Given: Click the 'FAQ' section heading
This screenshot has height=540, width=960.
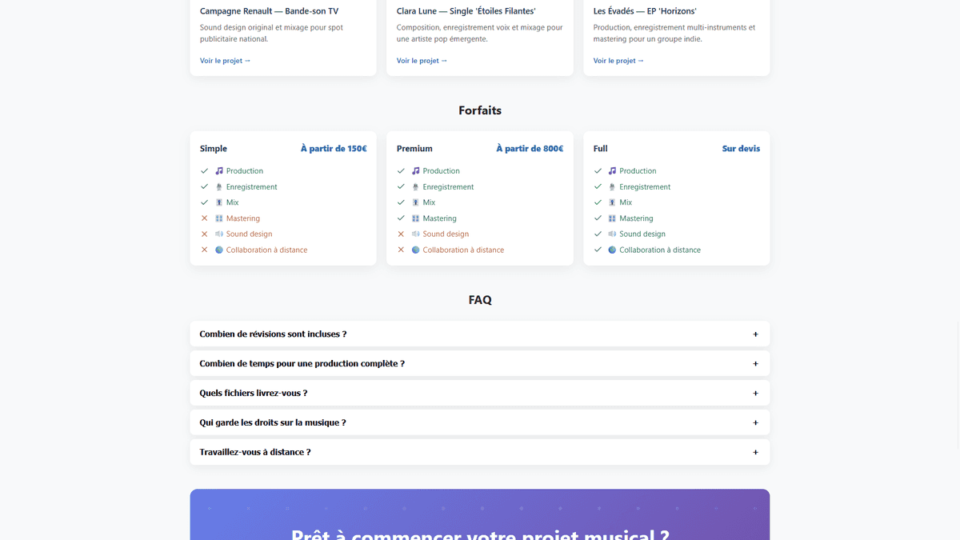Looking at the screenshot, I should tap(480, 300).
